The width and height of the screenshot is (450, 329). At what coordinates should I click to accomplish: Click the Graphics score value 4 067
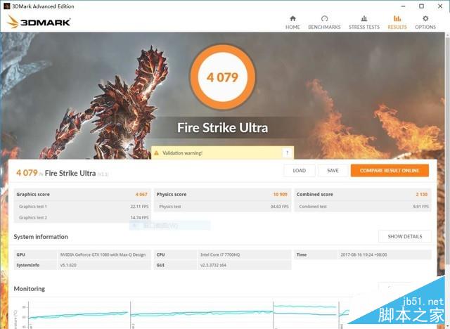(x=141, y=194)
